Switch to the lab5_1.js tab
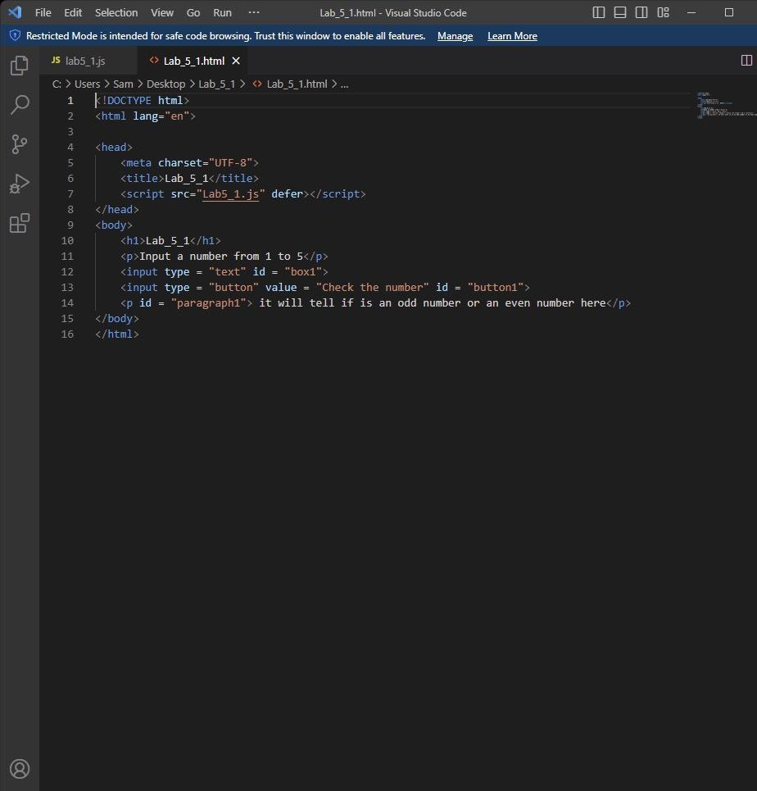Viewport: 757px width, 791px height. [x=84, y=60]
